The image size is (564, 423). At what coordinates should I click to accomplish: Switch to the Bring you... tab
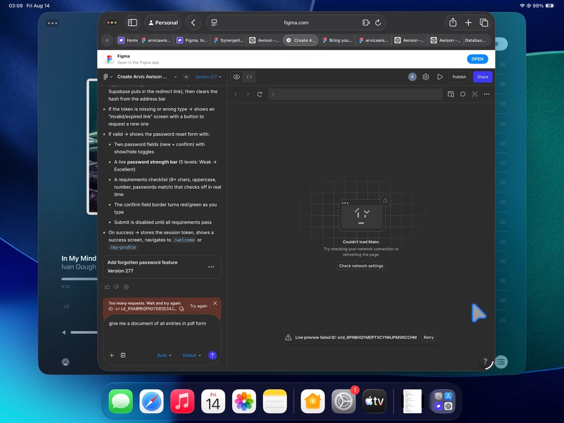337,40
